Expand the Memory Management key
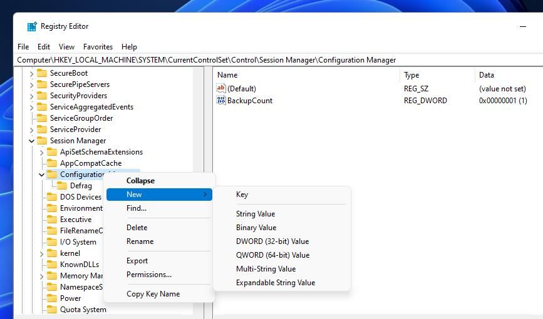Image resolution: width=543 pixels, height=319 pixels. 41,276
